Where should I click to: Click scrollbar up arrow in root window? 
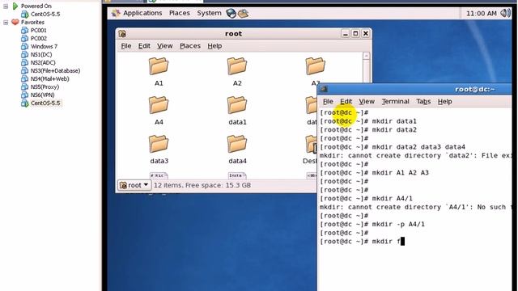point(366,56)
